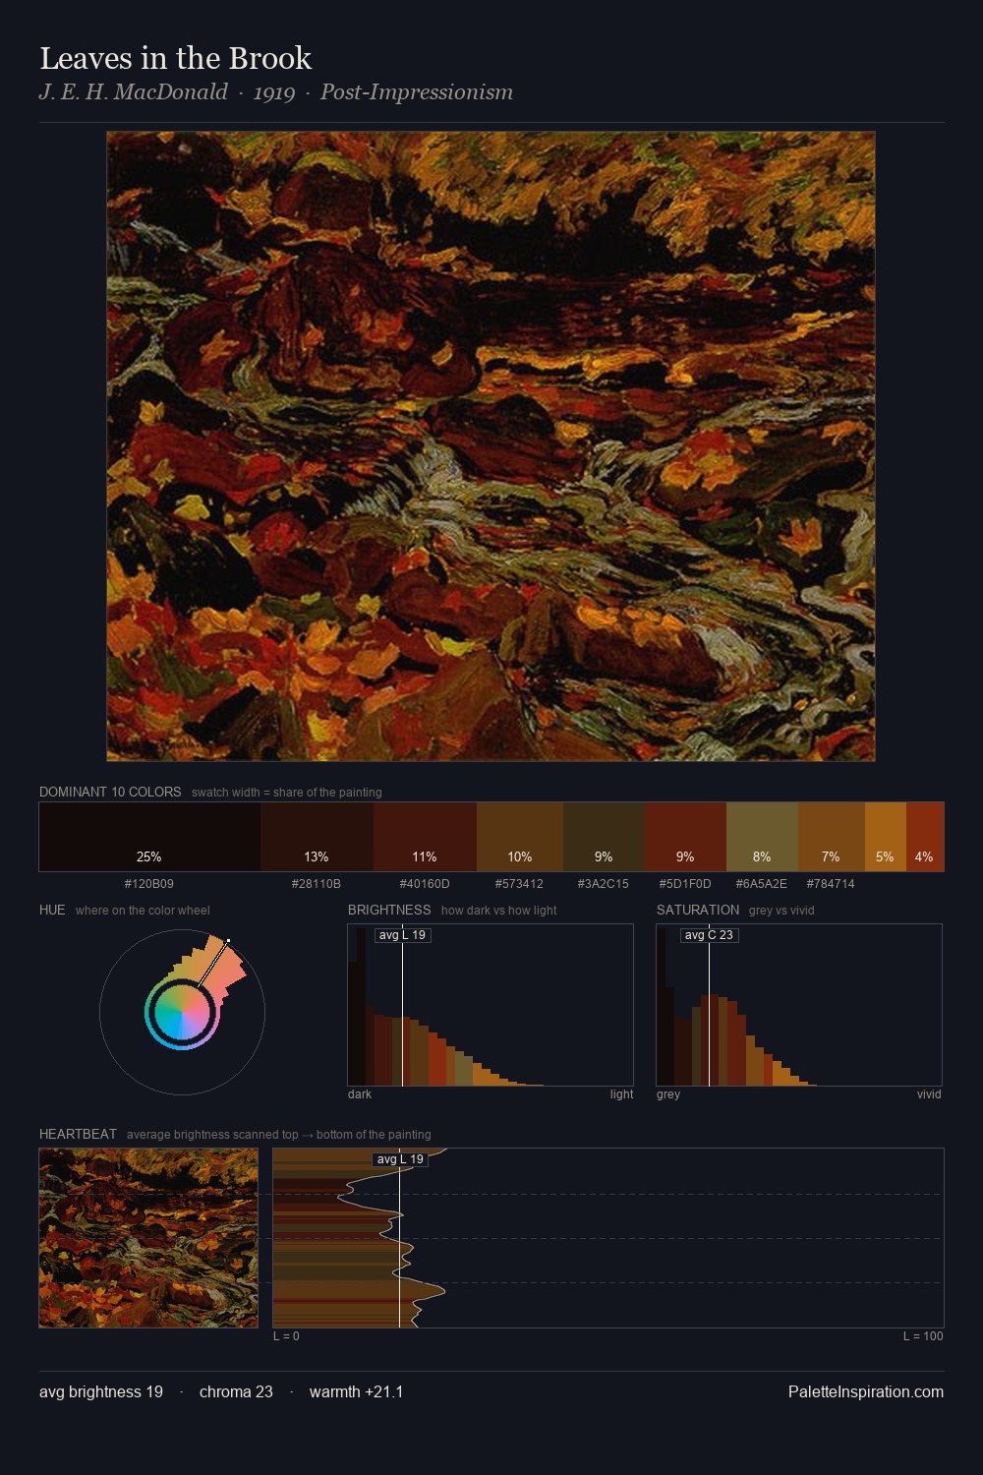Click the 'light' axis label

621,1094
